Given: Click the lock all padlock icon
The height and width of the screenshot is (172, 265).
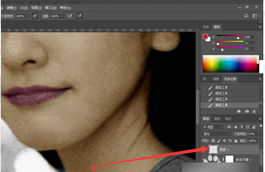Looking at the screenshot, I should coord(236,141).
